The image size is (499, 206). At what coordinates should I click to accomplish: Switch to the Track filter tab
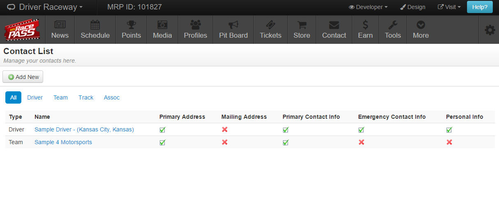(x=86, y=97)
